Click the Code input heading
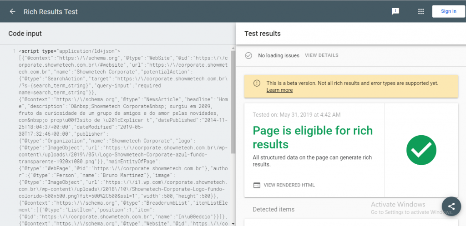This screenshot has width=466, height=226. tap(25, 34)
